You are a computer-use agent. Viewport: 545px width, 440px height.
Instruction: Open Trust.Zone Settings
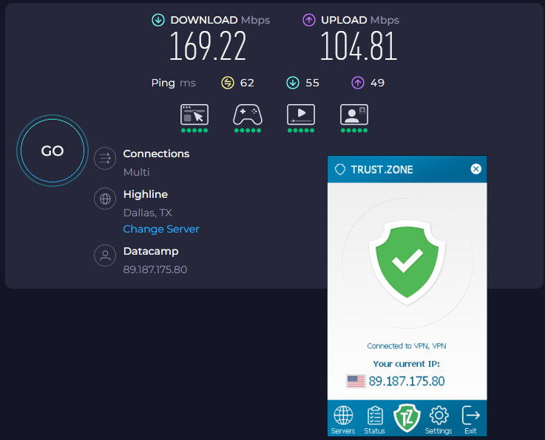tap(439, 419)
